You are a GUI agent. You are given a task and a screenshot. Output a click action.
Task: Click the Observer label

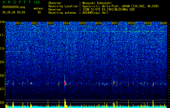coord(55,3)
